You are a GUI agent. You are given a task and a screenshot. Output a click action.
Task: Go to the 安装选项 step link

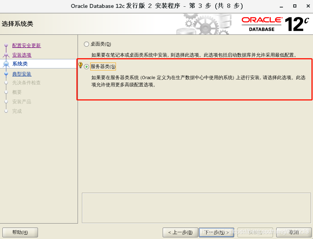[22, 55]
